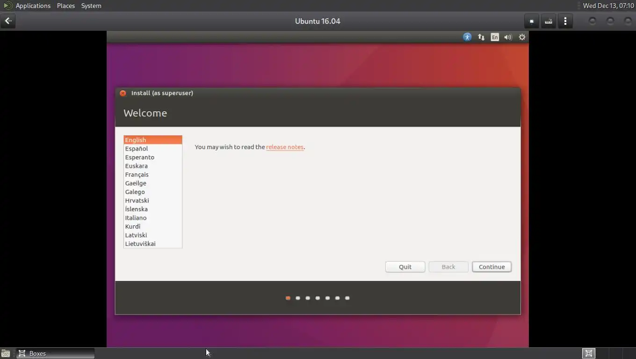The height and width of the screenshot is (359, 636).
Task: Select Euskara in the language list
Action: (x=153, y=166)
